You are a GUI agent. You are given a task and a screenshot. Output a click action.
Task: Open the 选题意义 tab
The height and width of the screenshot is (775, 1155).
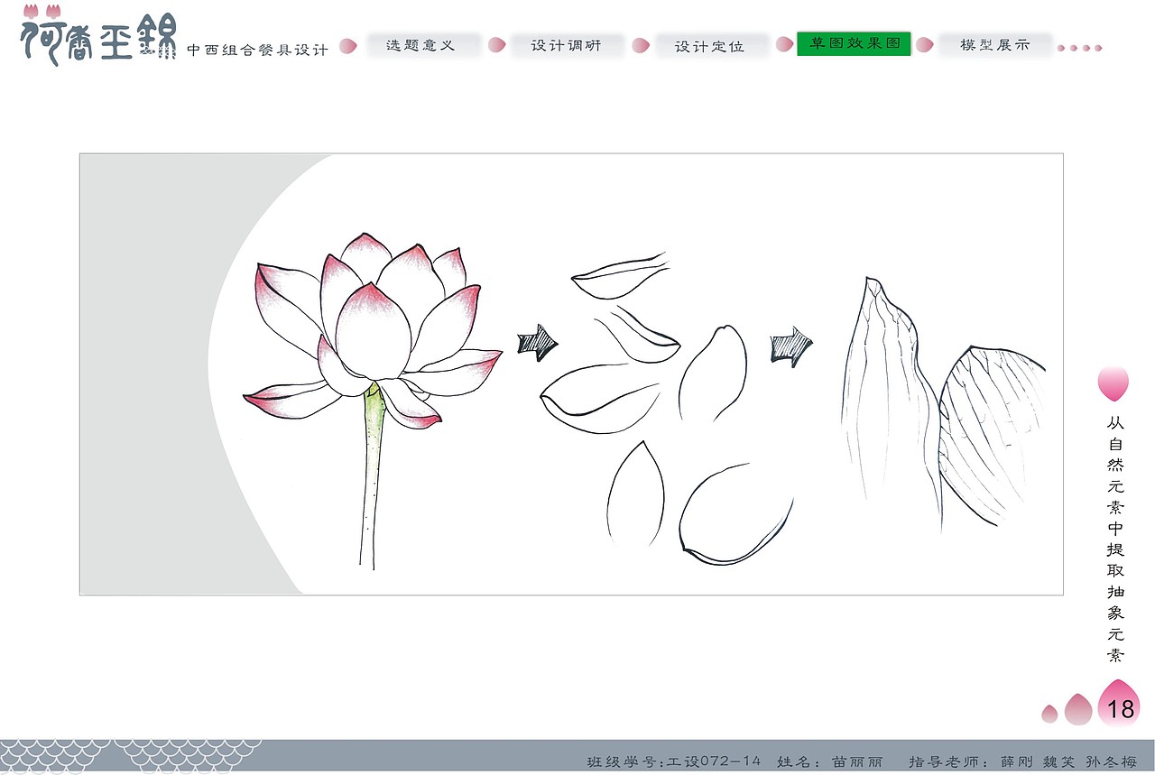pyautogui.click(x=423, y=45)
